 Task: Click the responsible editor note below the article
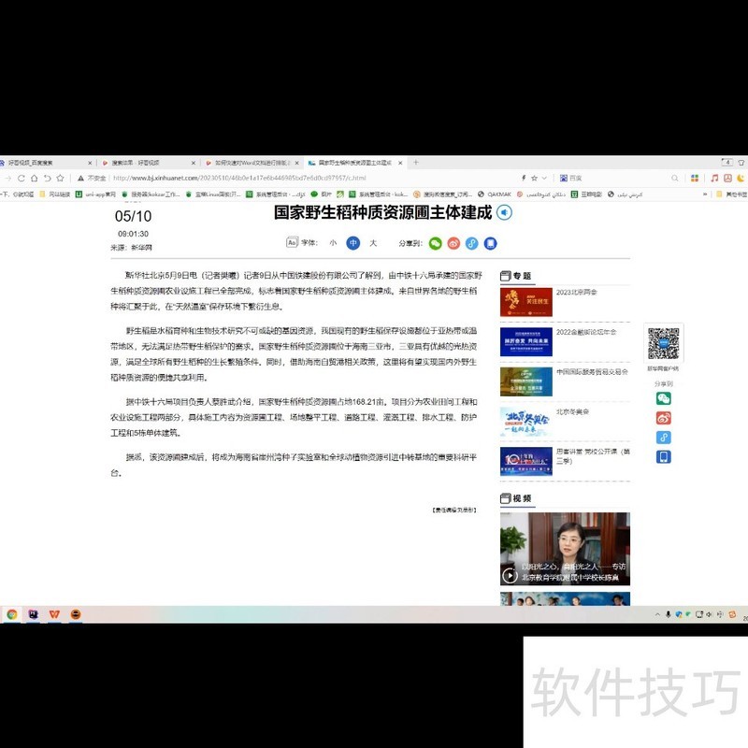[454, 510]
